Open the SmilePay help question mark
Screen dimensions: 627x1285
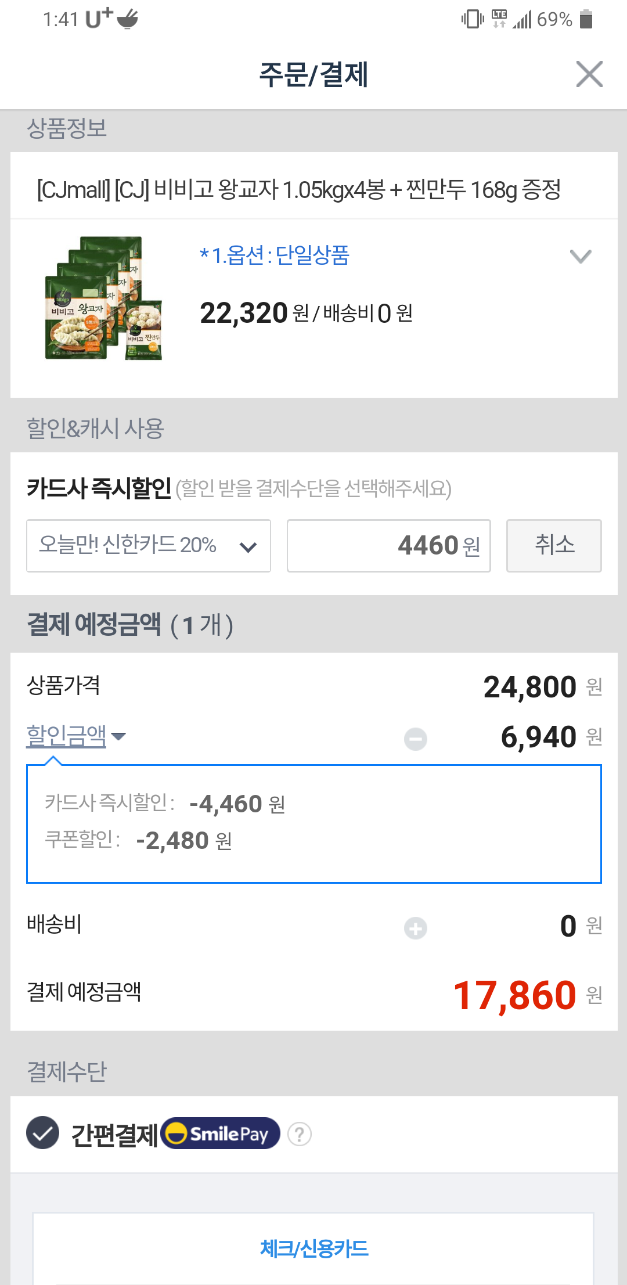pyautogui.click(x=300, y=1134)
